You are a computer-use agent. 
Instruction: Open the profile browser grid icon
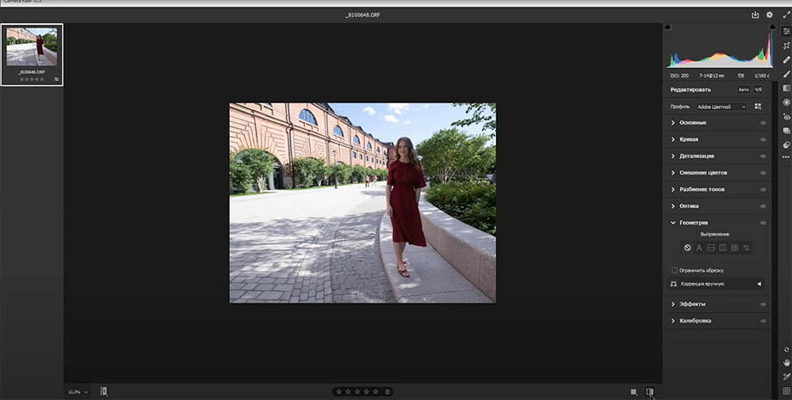coord(758,107)
